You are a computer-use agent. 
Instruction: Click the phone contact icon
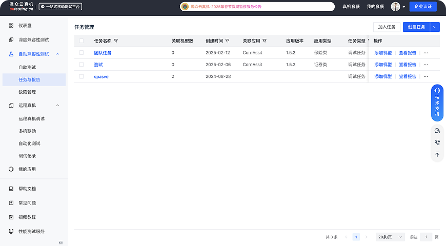pyautogui.click(x=437, y=142)
